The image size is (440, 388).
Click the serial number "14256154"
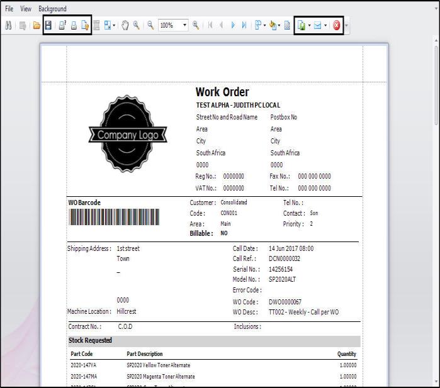[281, 269]
